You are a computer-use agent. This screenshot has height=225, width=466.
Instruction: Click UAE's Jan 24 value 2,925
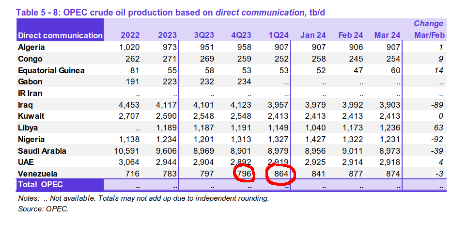tap(315, 162)
